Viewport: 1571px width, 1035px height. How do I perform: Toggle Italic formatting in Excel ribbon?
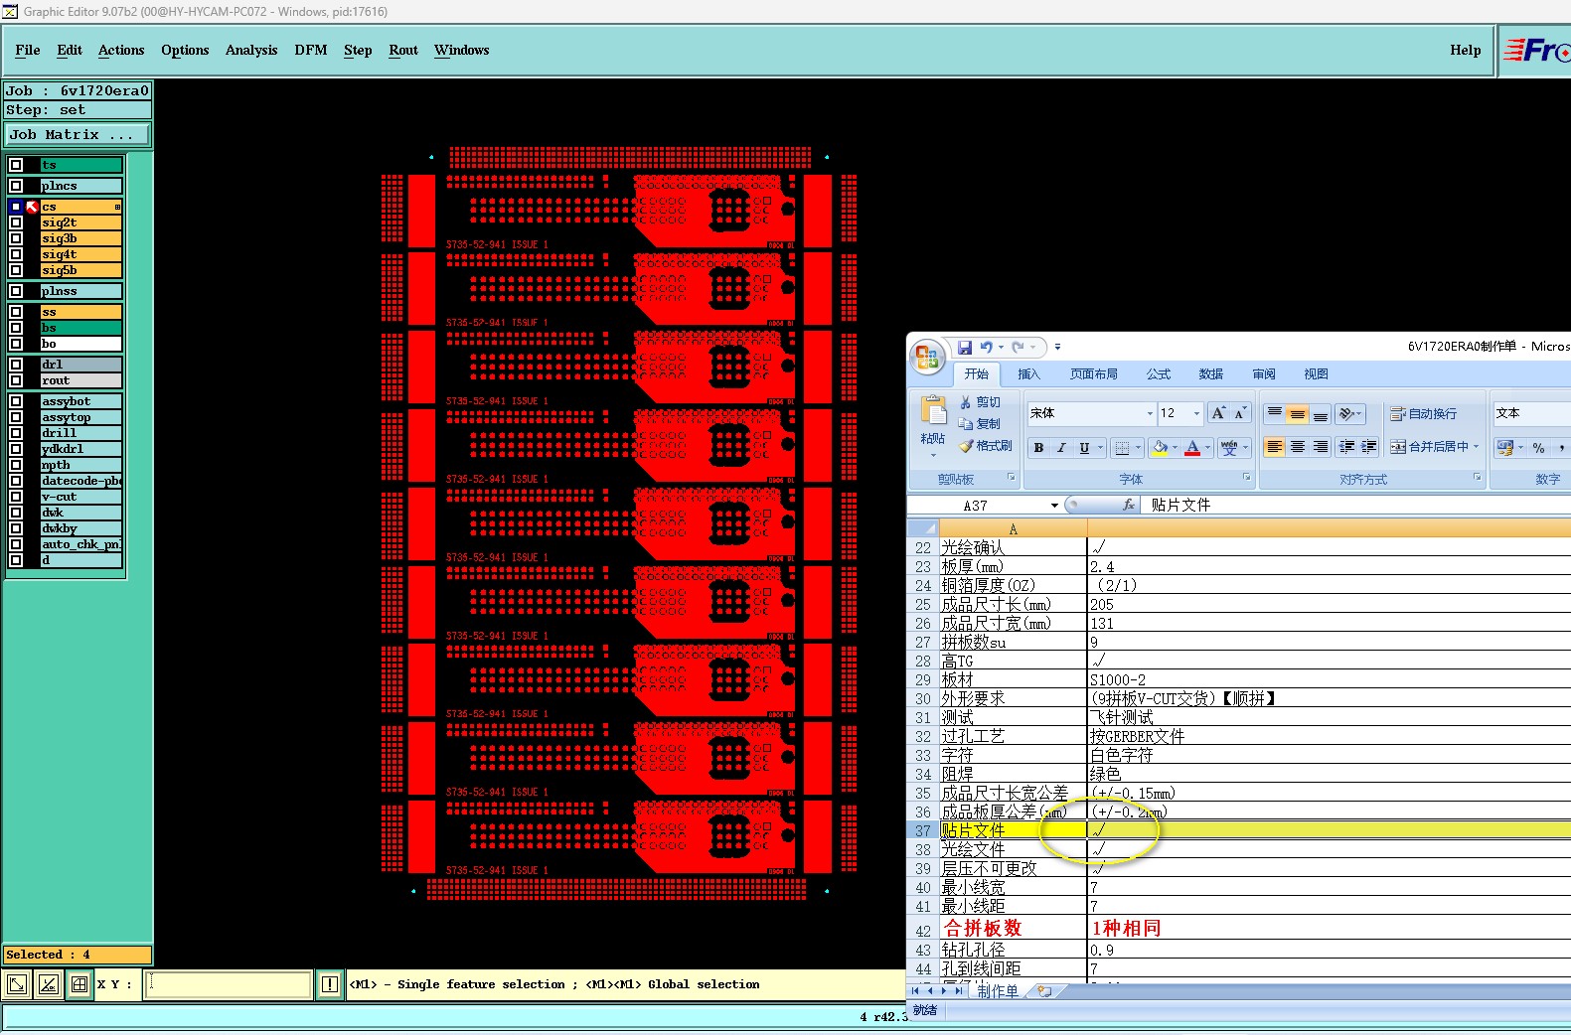1061,448
